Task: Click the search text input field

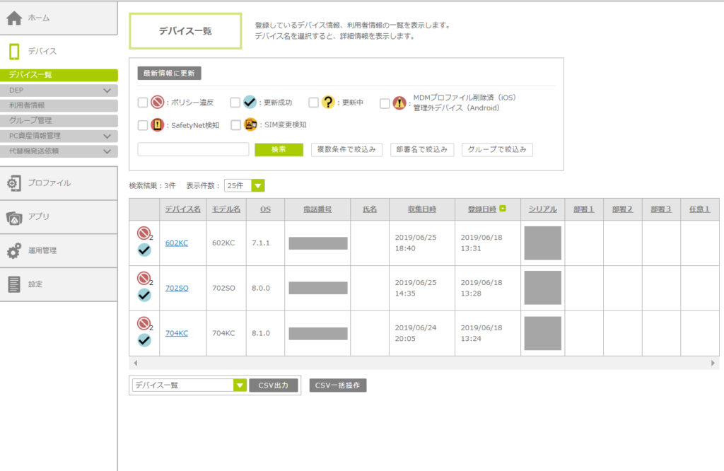Action: tap(193, 150)
